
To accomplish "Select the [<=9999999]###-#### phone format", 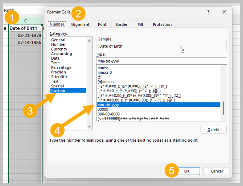I will click(158, 119).
